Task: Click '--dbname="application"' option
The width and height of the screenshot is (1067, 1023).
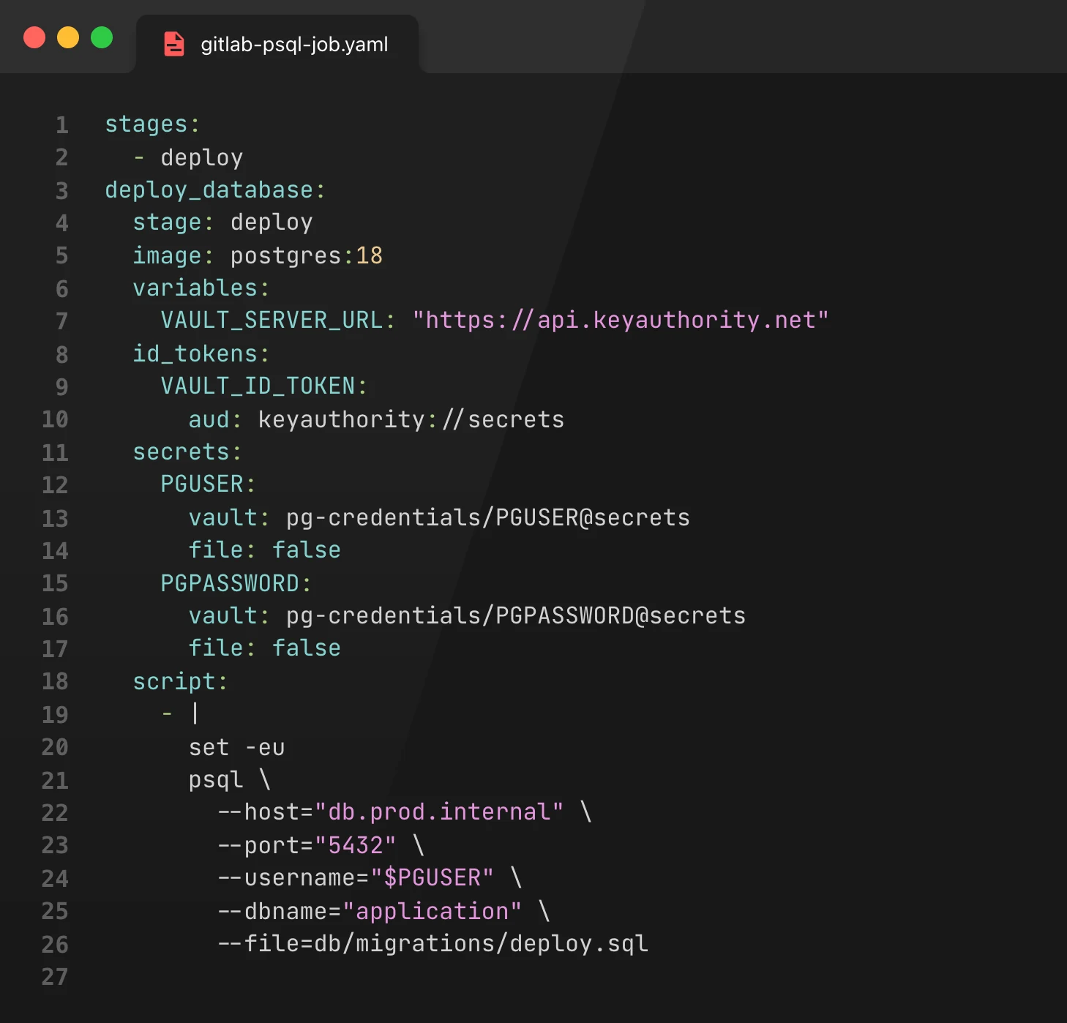Action: point(370,911)
